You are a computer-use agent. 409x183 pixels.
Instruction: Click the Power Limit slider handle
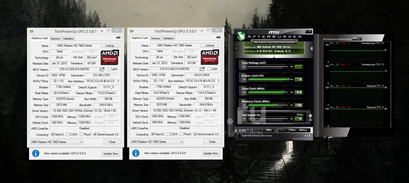(x=288, y=79)
